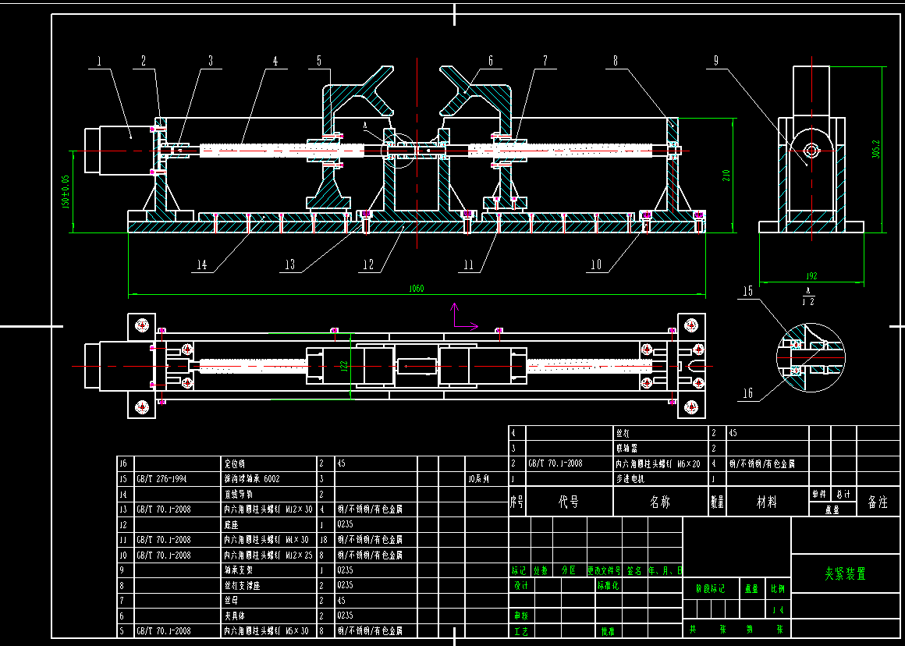Click the 名称 column header
This screenshot has width=905, height=646.
[661, 502]
